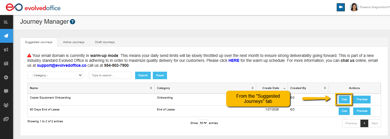Click the HERE warm-up schedule link
Screen dimensions: 390x139
234,61
